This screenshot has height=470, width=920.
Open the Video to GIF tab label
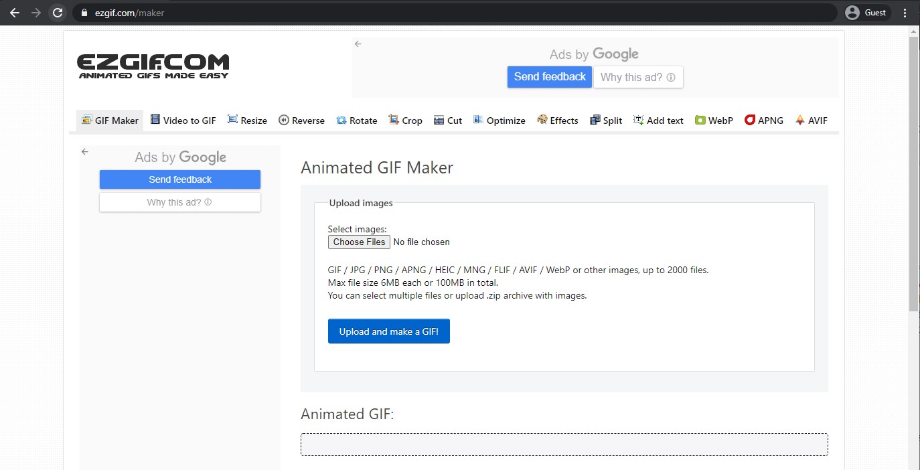tap(189, 121)
